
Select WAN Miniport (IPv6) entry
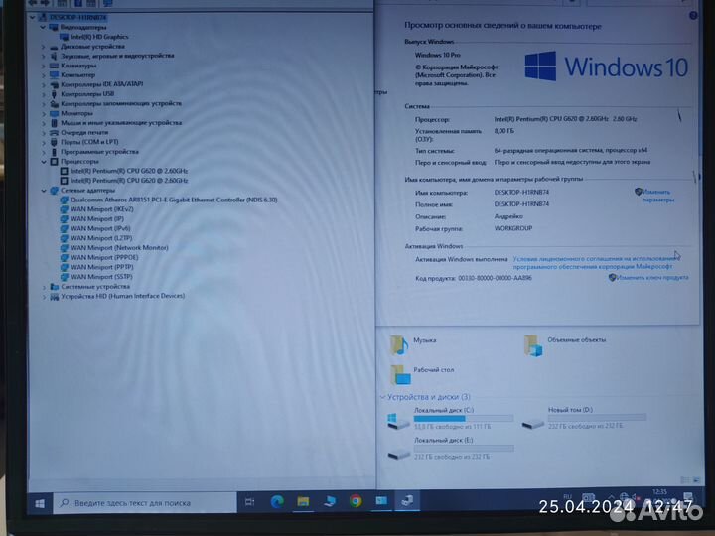pos(100,229)
